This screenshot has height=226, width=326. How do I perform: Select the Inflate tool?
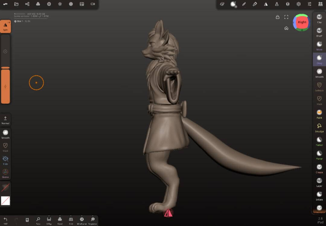point(319,196)
